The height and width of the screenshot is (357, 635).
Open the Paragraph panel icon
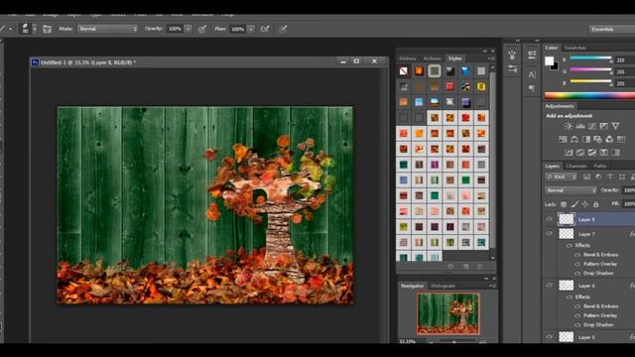click(x=532, y=88)
